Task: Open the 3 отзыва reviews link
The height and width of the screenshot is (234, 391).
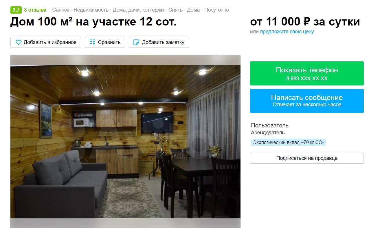Action: (35, 10)
